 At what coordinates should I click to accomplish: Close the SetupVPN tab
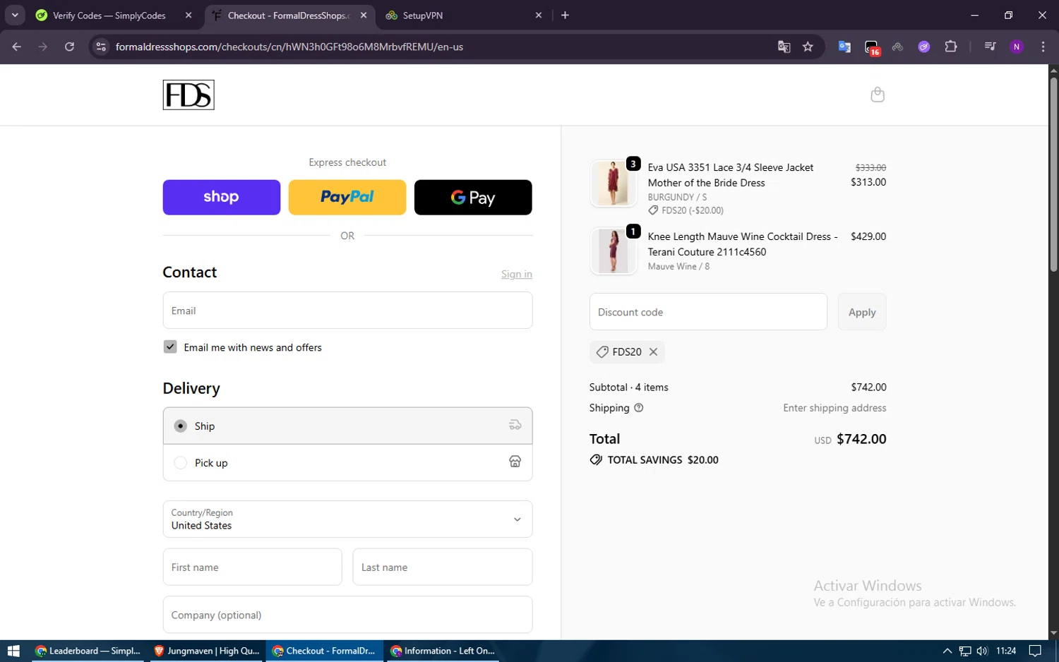click(x=539, y=15)
